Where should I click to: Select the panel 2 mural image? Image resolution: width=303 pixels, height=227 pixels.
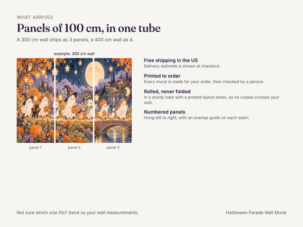click(74, 100)
